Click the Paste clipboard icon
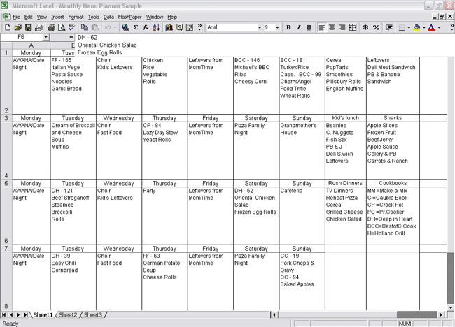Image resolution: width=455 pixels, height=327 pixels. point(95,27)
